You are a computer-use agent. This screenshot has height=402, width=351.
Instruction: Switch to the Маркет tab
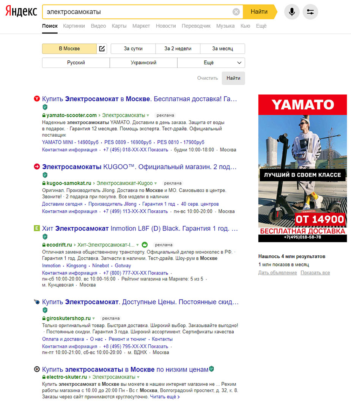click(141, 26)
